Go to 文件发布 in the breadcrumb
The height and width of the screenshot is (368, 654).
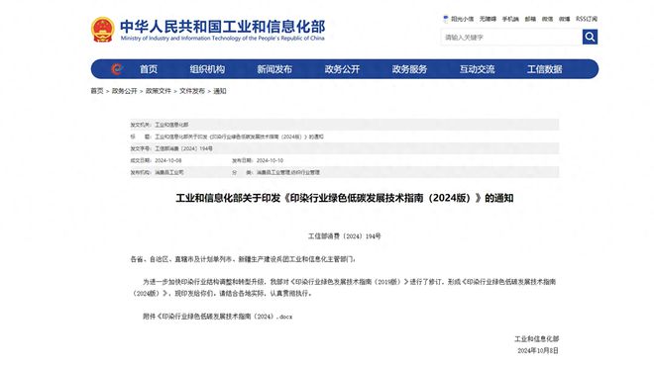point(192,91)
